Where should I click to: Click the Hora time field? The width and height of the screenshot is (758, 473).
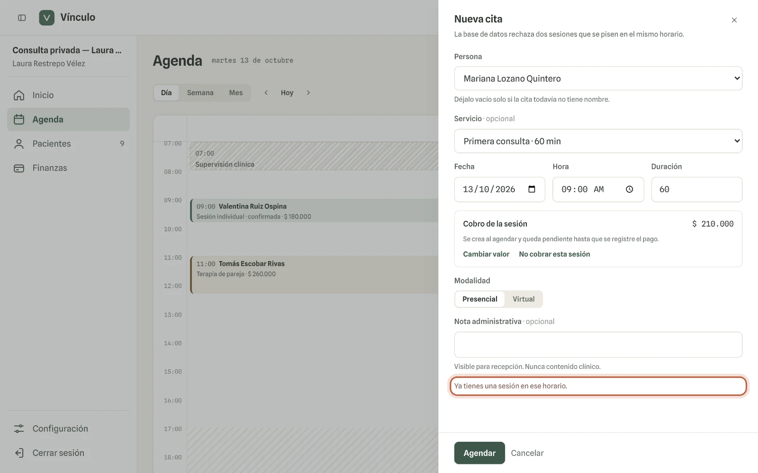coord(598,189)
